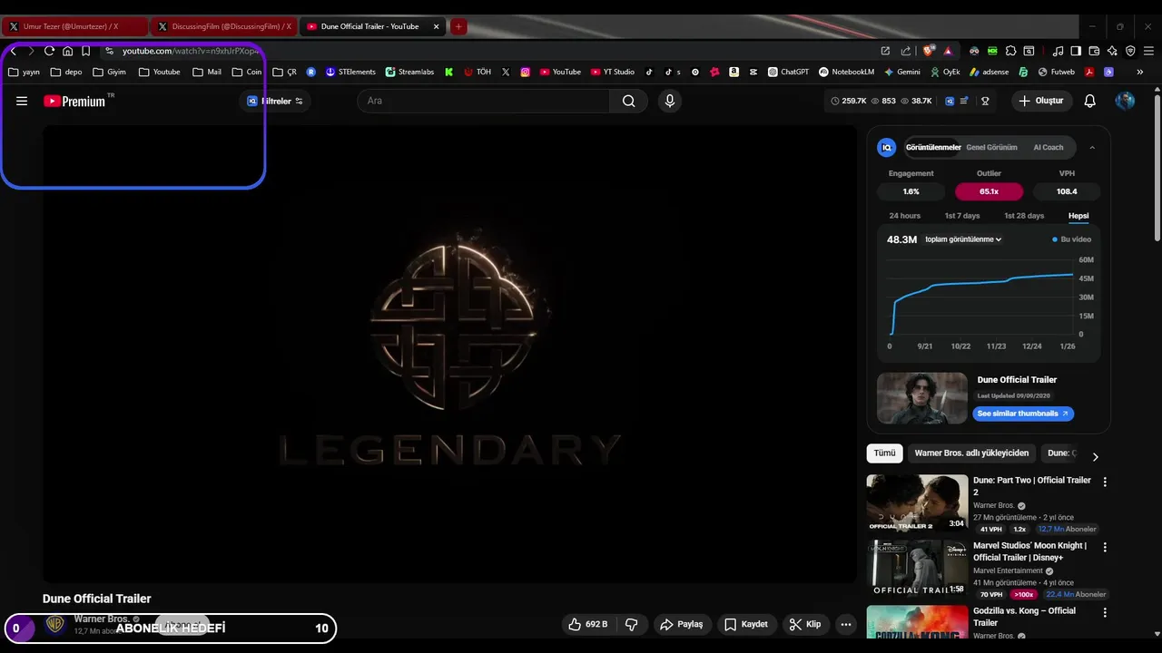Click the Klip clip button
This screenshot has width=1162, height=653.
click(x=805, y=624)
